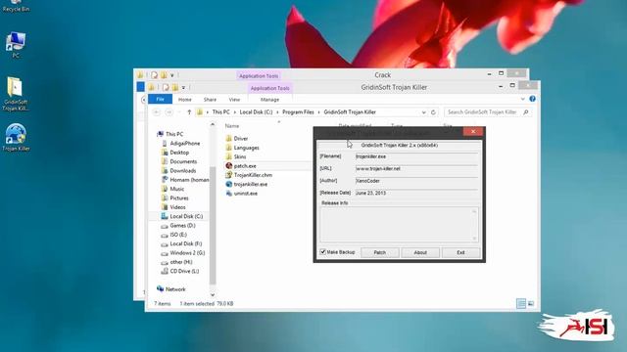The image size is (627, 352).
Task: Open the CD Drive (L:) in the sidebar
Action: point(179,271)
